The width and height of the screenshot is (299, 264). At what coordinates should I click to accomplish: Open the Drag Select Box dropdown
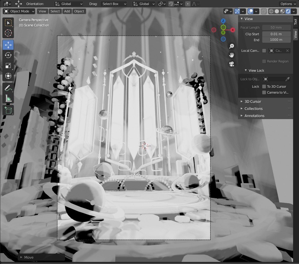click(114, 4)
